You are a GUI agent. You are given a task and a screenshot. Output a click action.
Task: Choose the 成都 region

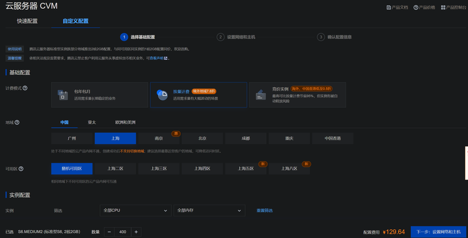tap(246, 139)
